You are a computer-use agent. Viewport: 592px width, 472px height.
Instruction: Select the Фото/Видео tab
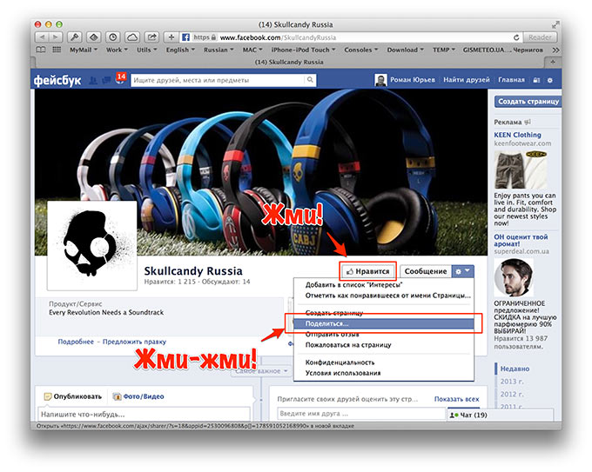tap(138, 396)
